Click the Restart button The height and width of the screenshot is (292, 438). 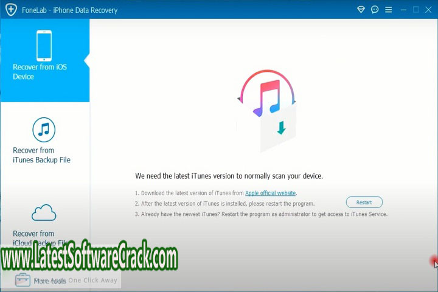click(x=364, y=203)
